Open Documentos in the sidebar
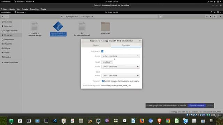 pyautogui.click(x=9, y=39)
